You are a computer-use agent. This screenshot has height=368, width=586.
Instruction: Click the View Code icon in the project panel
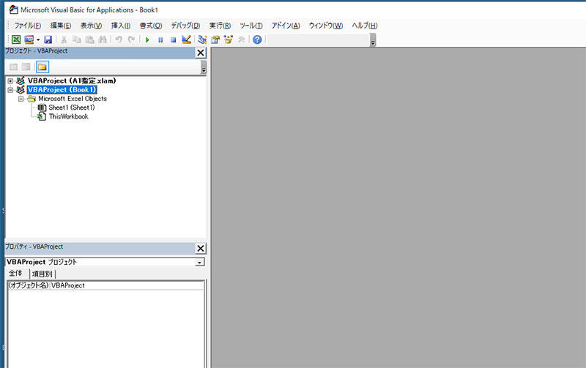(13, 67)
